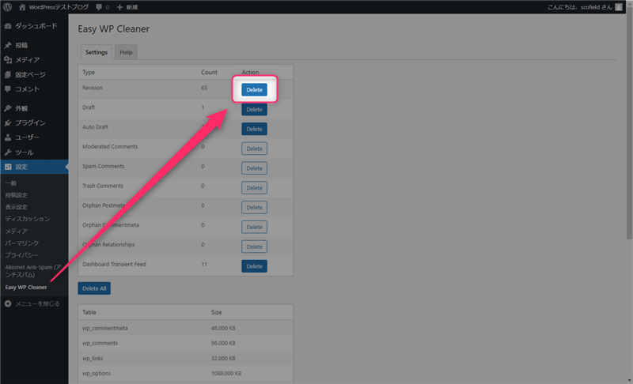The height and width of the screenshot is (384, 633).
Task: Switch to the Settings tab
Action: coord(96,52)
